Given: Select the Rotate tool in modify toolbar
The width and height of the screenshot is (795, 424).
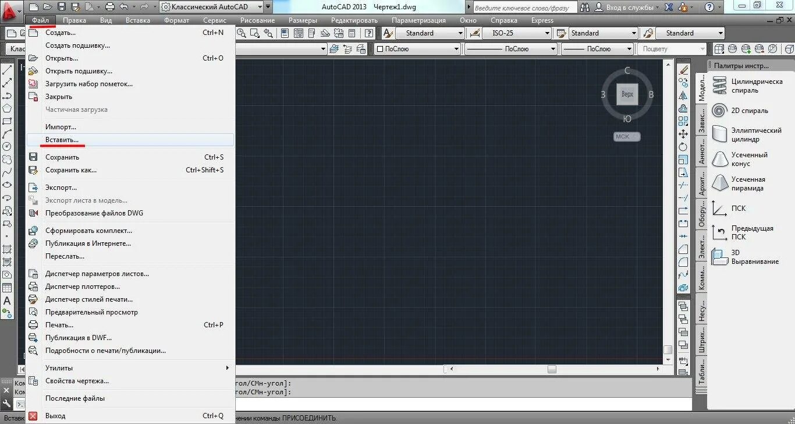Looking at the screenshot, I should 683,147.
